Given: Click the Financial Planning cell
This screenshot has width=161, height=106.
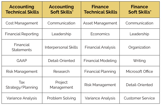Looking at the screenshot, I should point(100,72).
